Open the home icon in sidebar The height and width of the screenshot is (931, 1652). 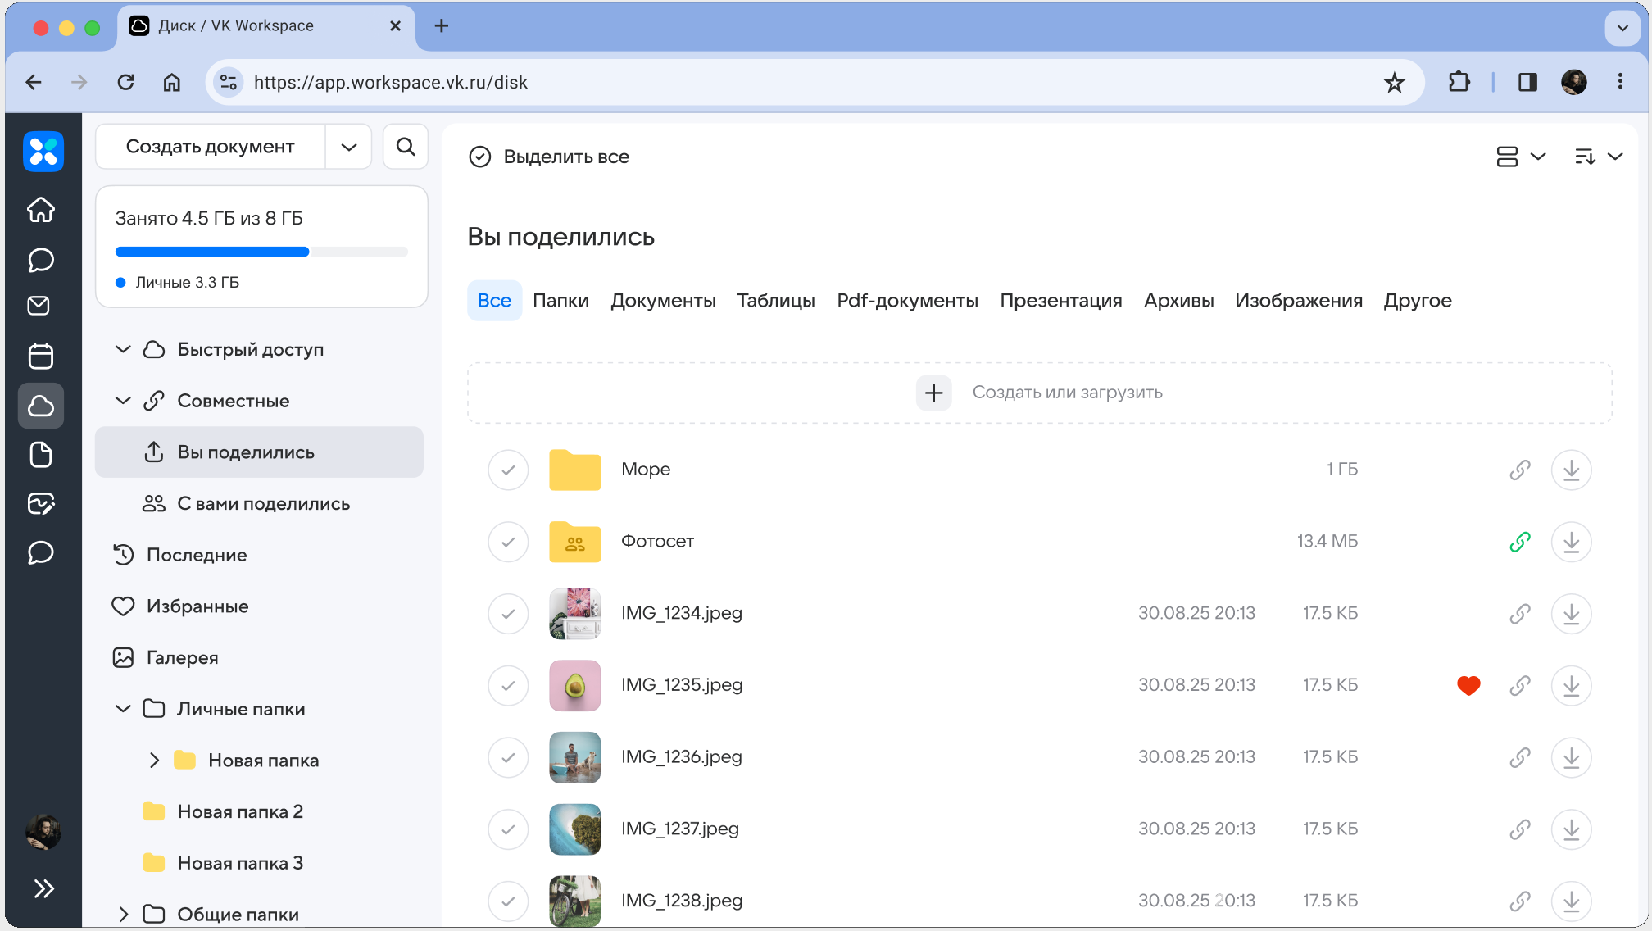click(x=41, y=210)
